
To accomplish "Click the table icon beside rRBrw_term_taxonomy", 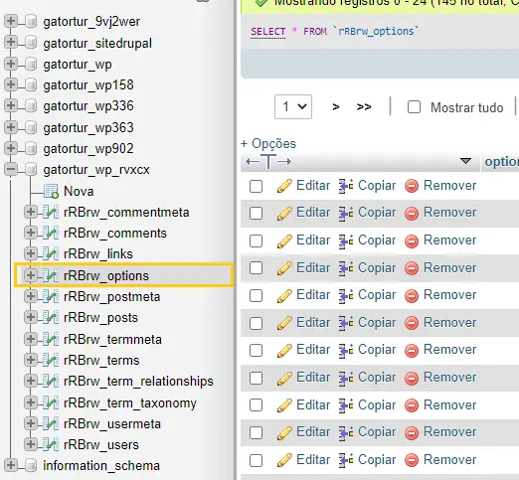I will 51,402.
